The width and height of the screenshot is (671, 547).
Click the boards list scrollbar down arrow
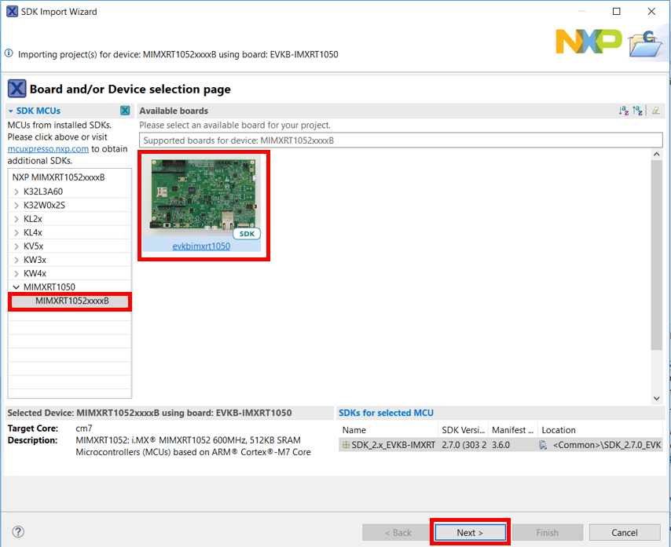(x=656, y=398)
